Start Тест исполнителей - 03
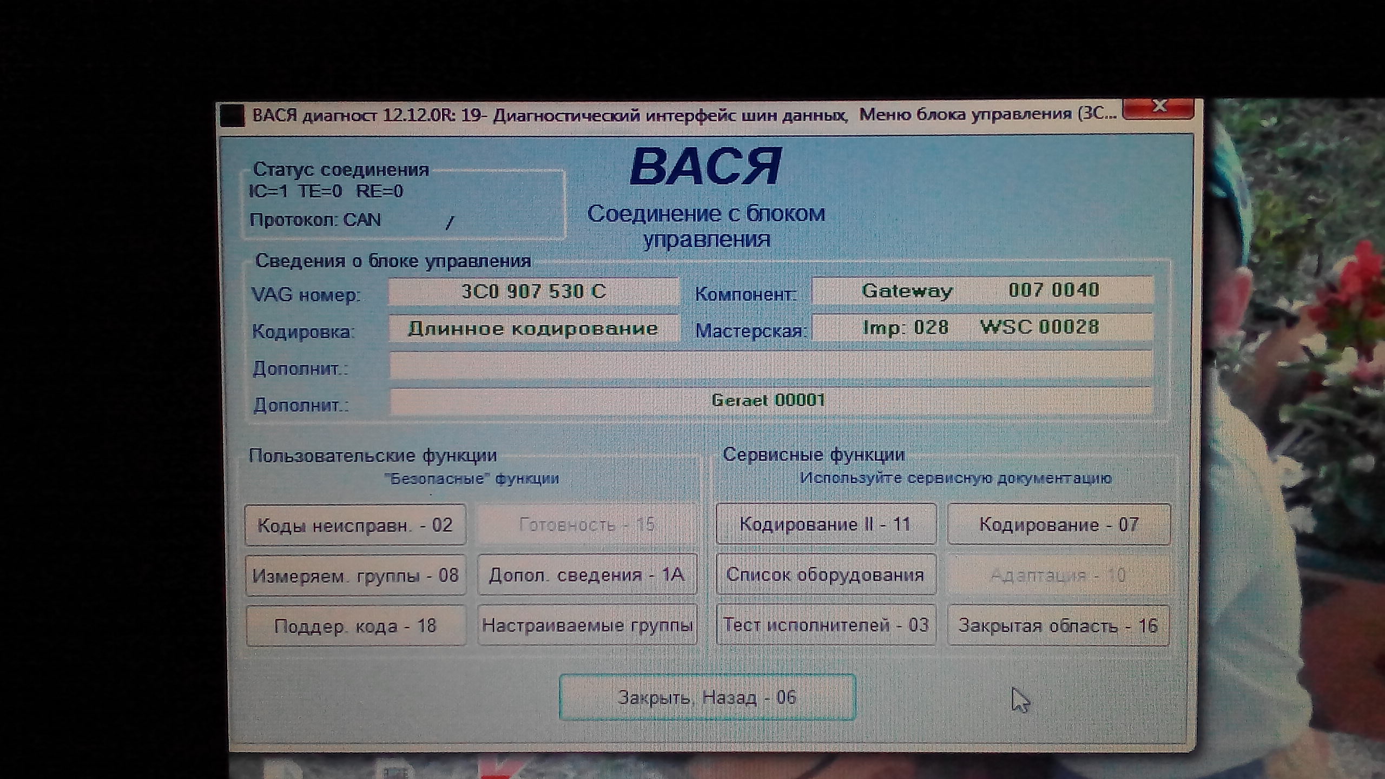1385x779 pixels. coord(826,625)
